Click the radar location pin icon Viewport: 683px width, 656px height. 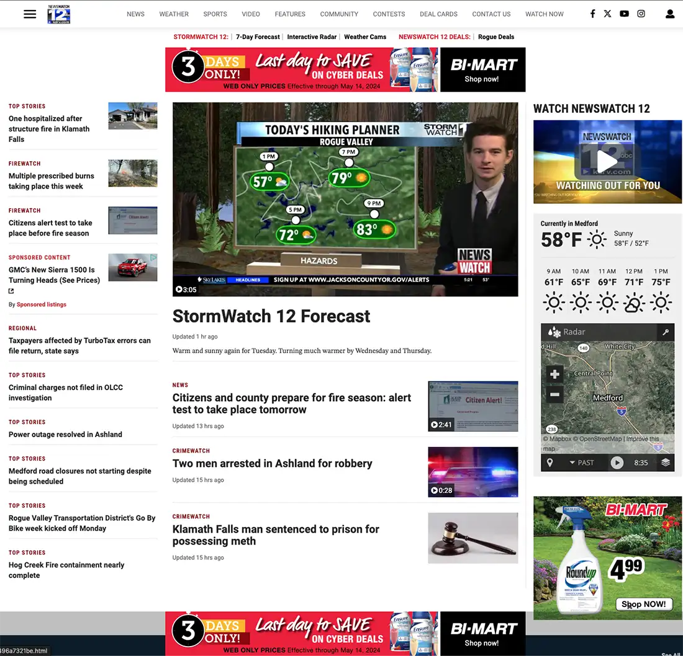tap(550, 463)
